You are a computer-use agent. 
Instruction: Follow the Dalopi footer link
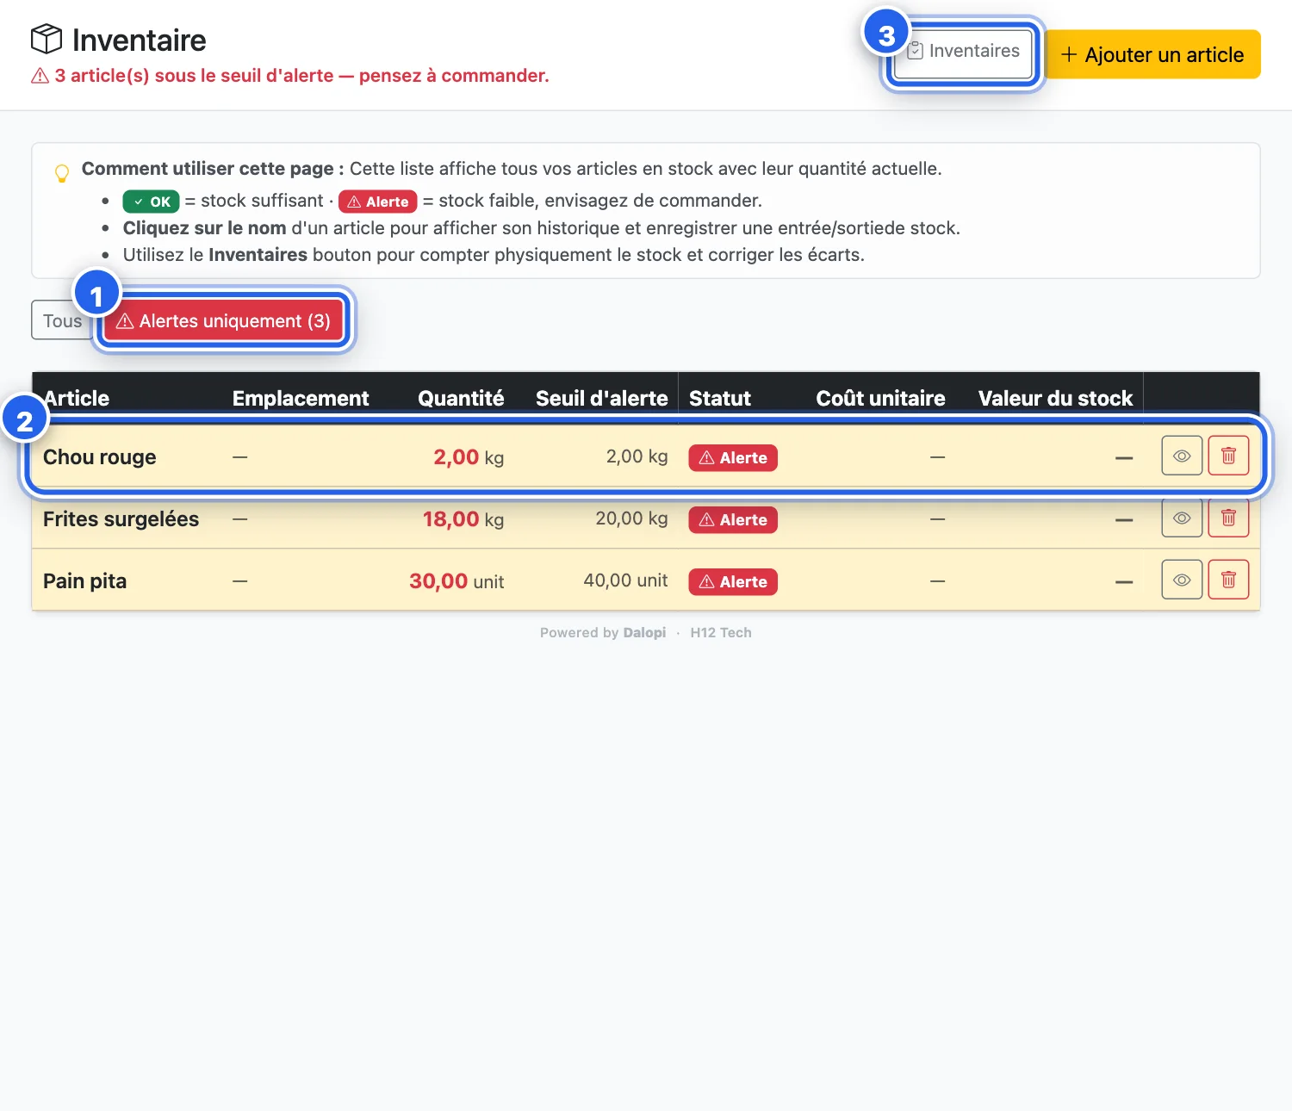(644, 632)
